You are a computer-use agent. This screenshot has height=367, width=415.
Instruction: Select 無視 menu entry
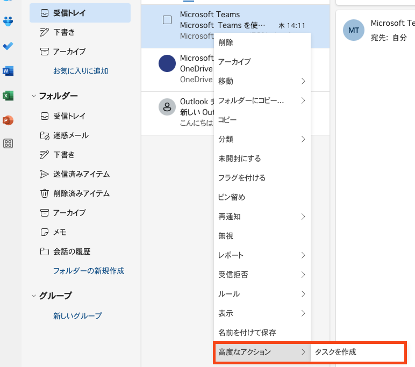point(262,236)
